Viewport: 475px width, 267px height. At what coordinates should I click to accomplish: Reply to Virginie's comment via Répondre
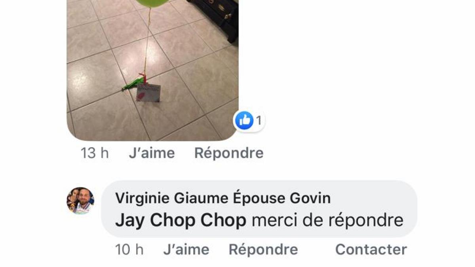tap(263, 250)
